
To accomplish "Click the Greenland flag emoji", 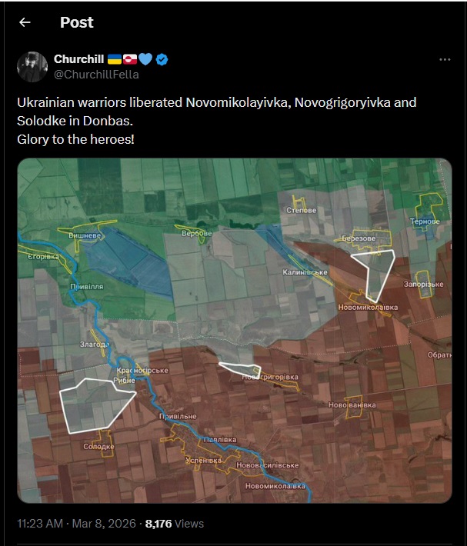I will (x=130, y=59).
